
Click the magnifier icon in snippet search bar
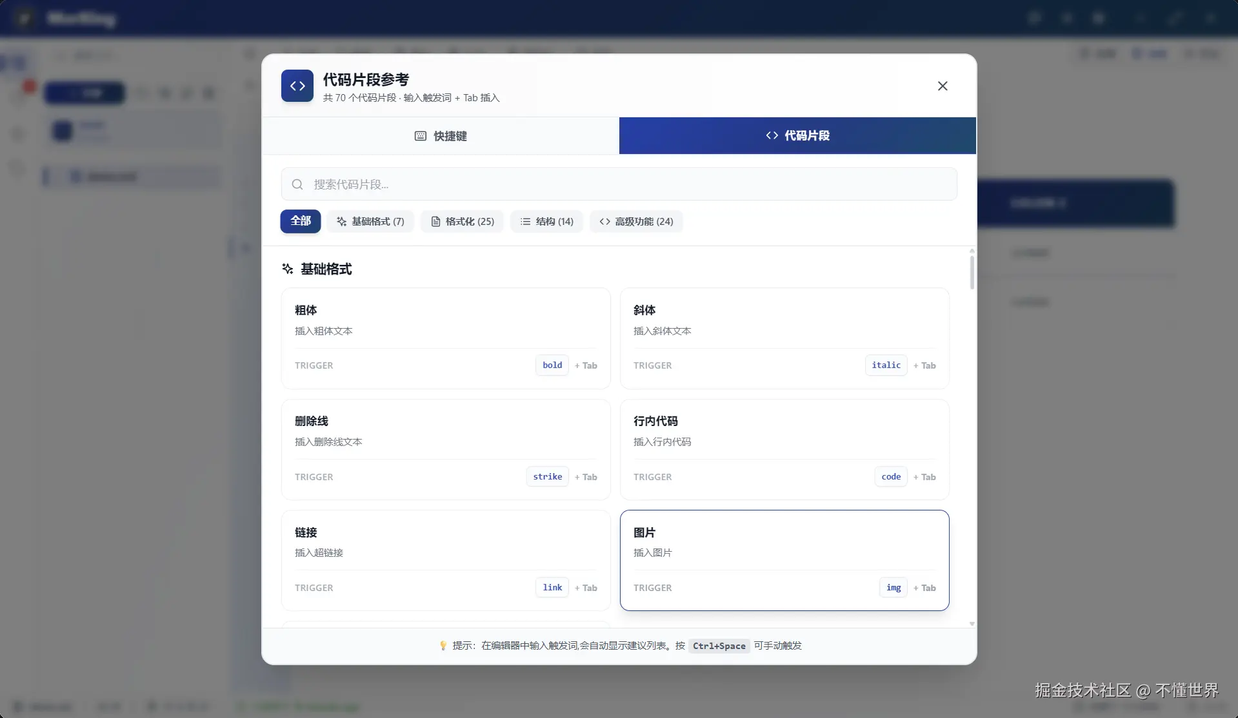(x=297, y=184)
